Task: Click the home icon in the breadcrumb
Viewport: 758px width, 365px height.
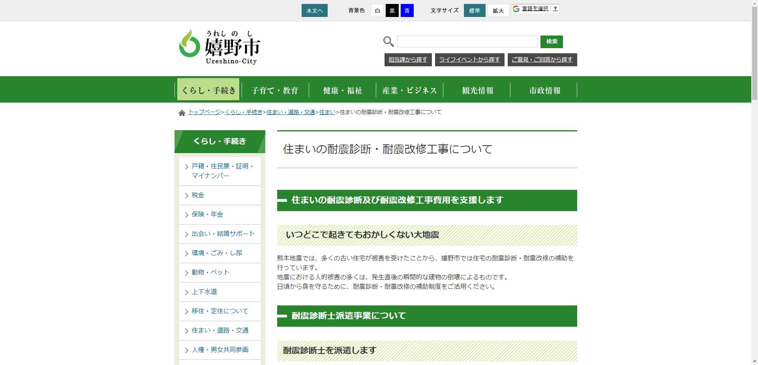Action: (x=182, y=112)
